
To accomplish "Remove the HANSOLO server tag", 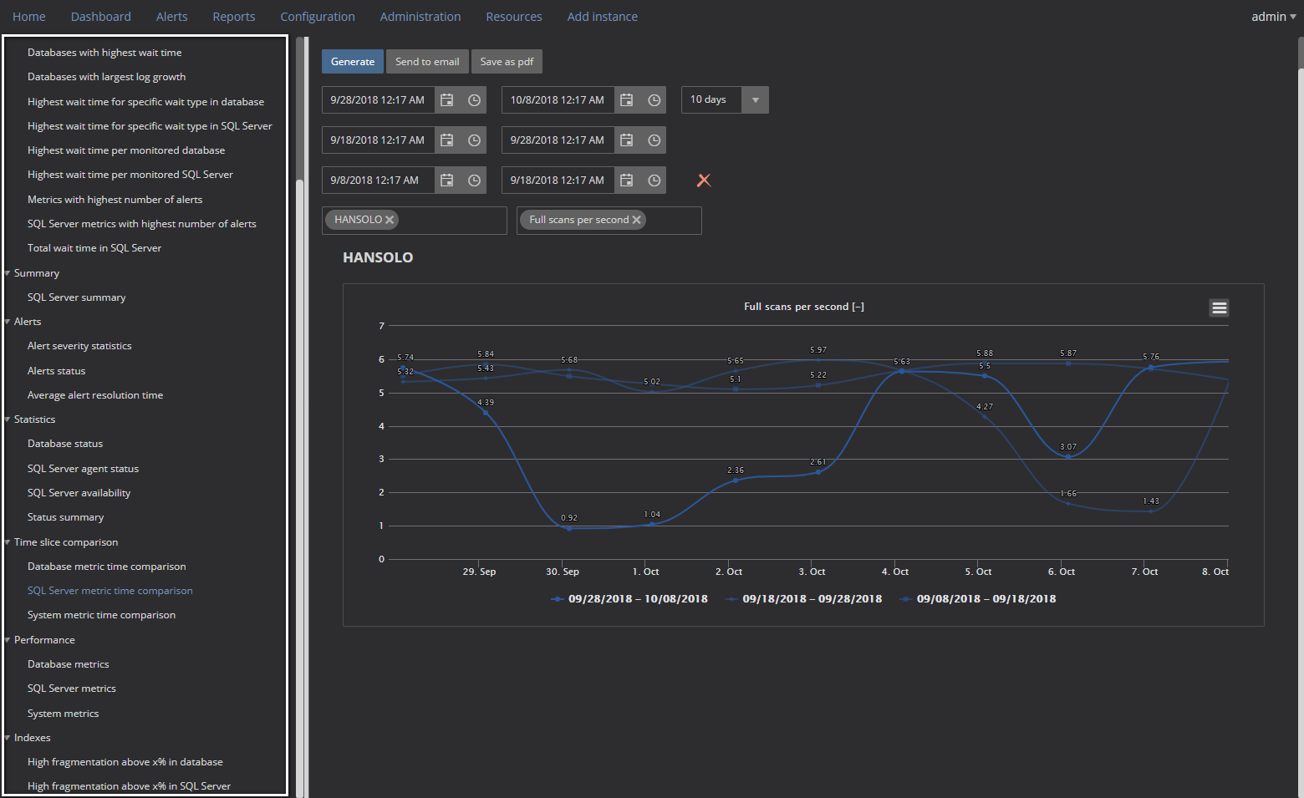I will click(x=390, y=220).
